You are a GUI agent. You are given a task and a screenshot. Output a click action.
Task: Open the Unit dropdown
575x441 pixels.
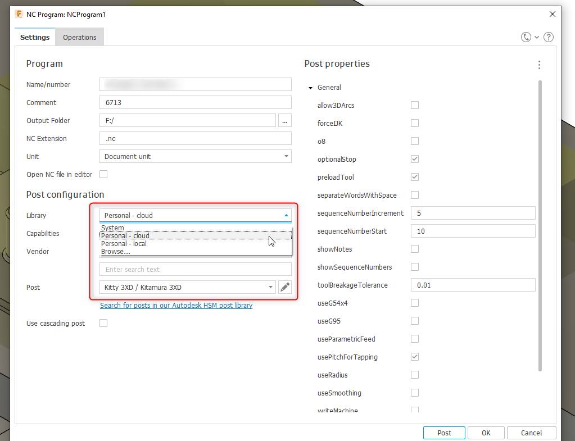(x=196, y=156)
